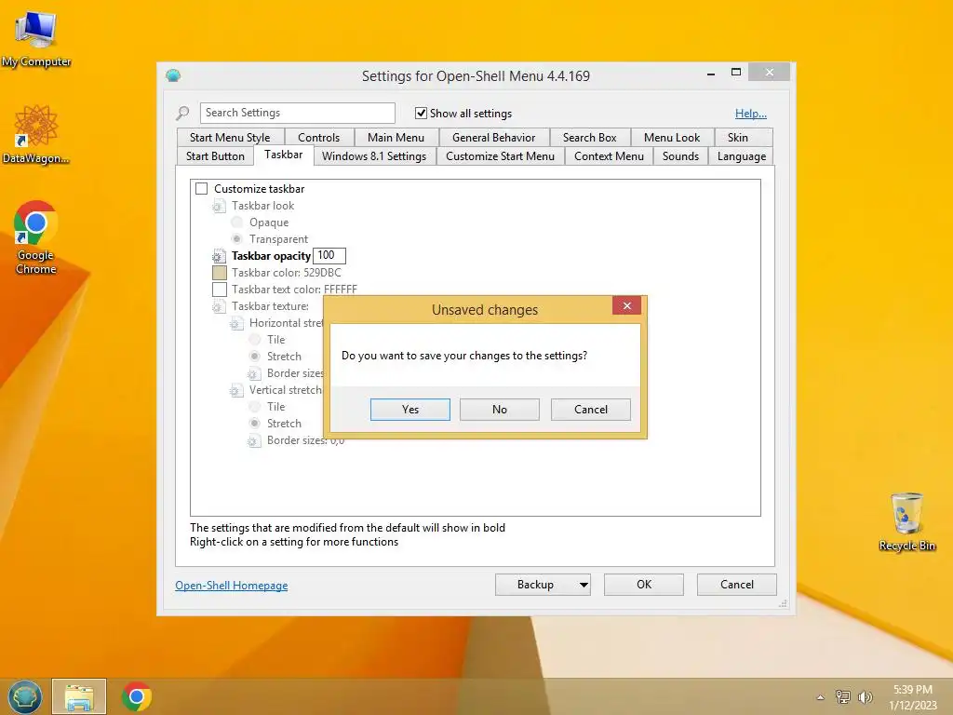This screenshot has height=715, width=953.
Task: Switch to the Windows 8.1 Settings tab
Action: click(374, 156)
